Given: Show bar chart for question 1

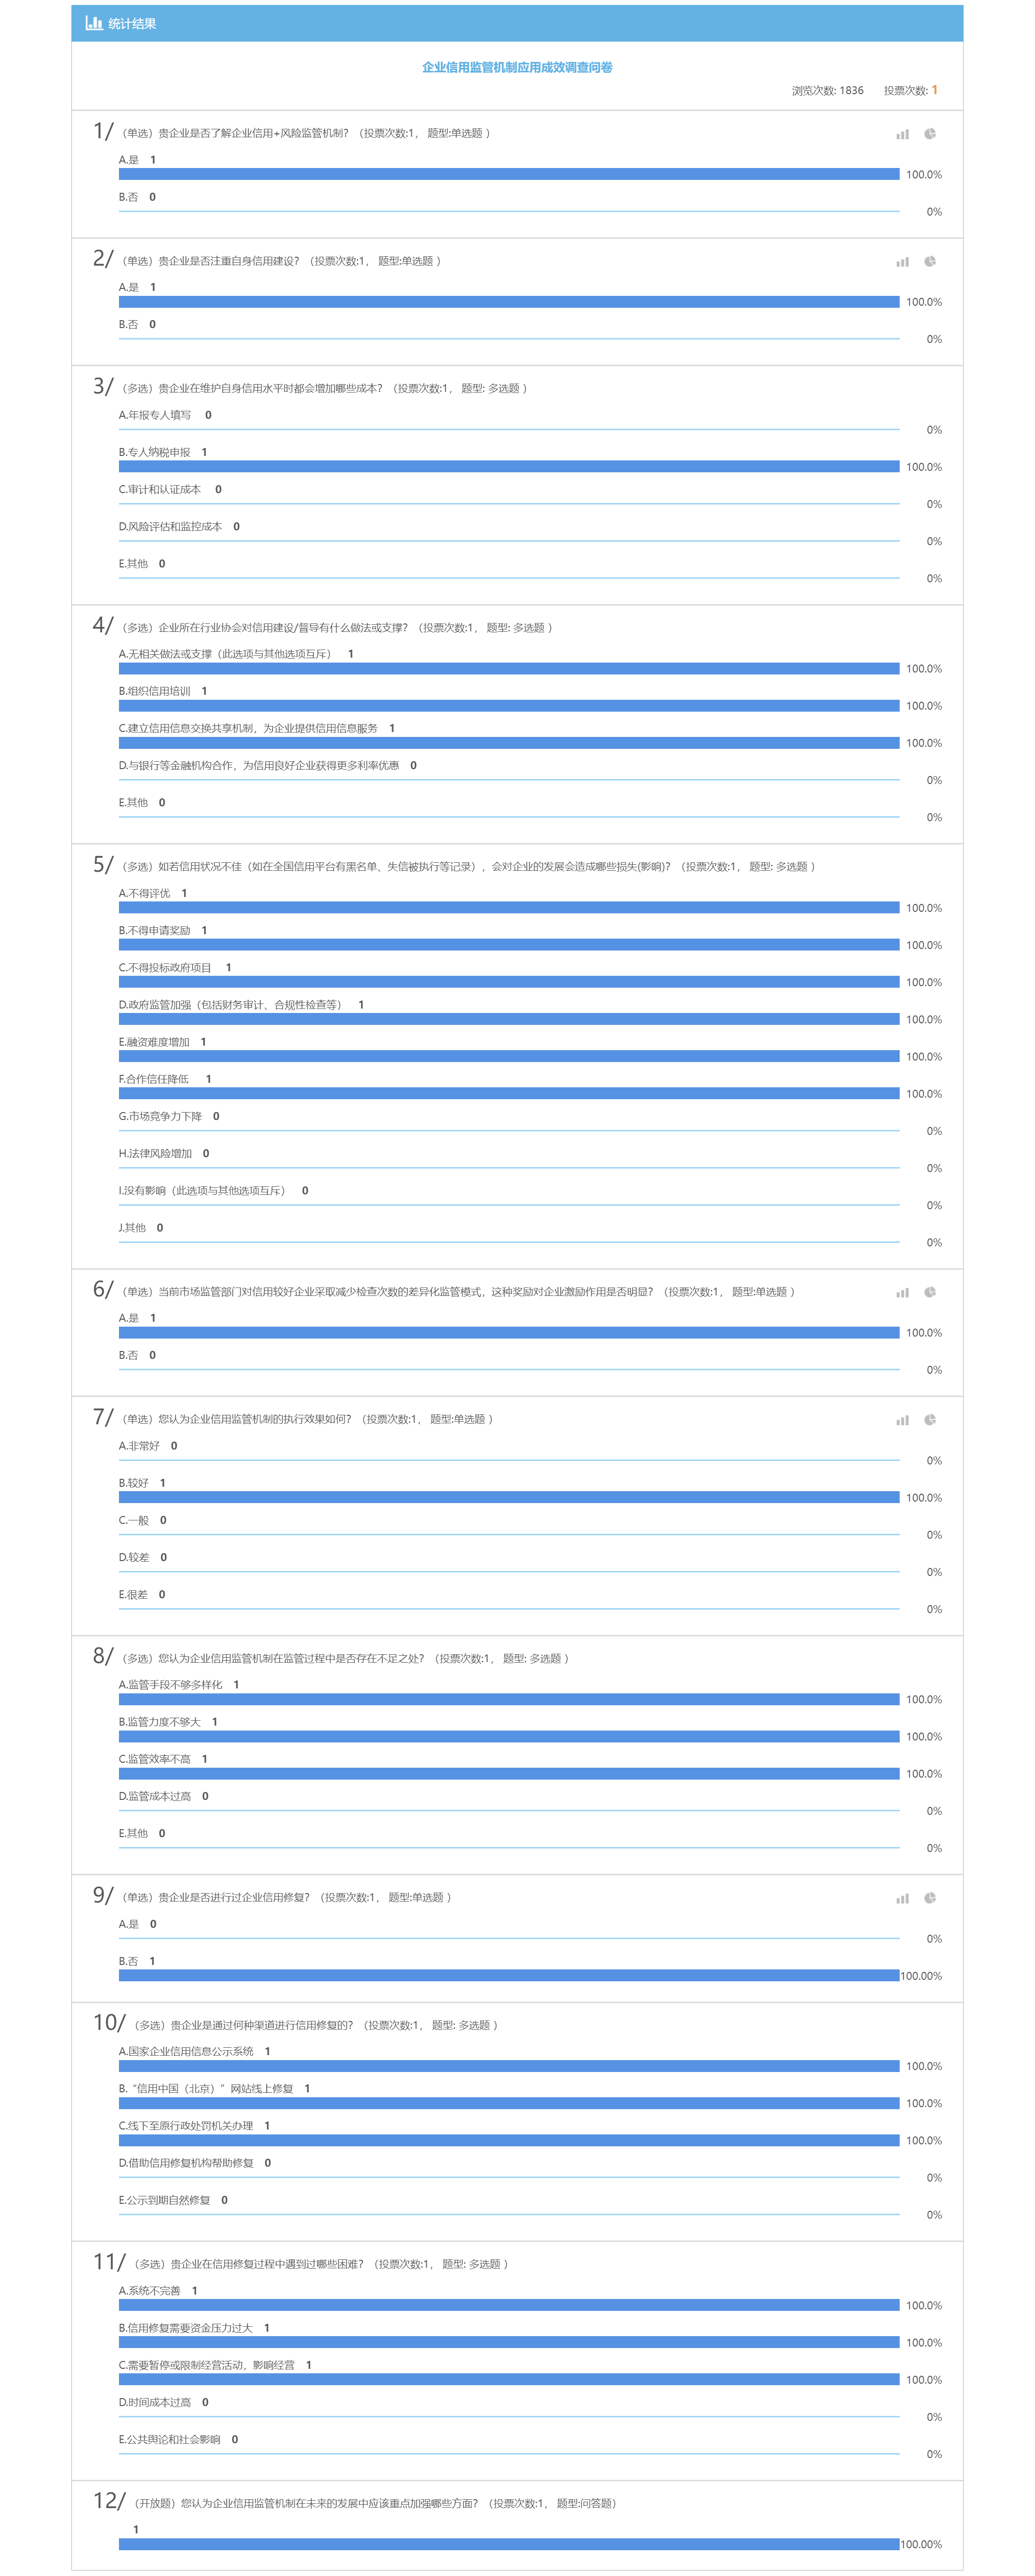Looking at the screenshot, I should click(902, 134).
